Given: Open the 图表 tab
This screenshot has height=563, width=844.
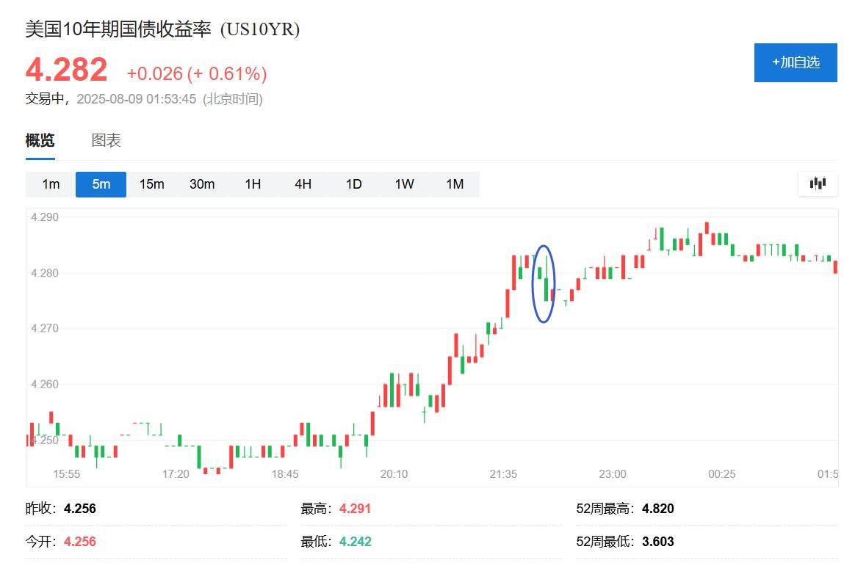Looking at the screenshot, I should [x=106, y=140].
